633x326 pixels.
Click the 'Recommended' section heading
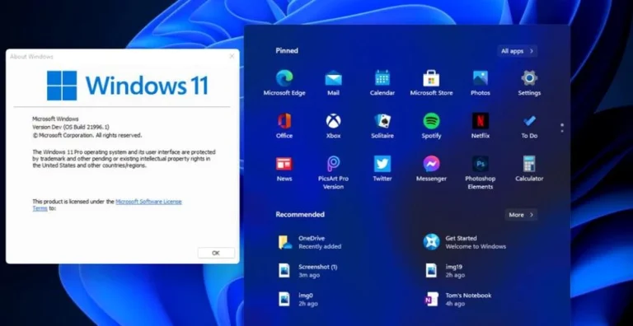300,214
